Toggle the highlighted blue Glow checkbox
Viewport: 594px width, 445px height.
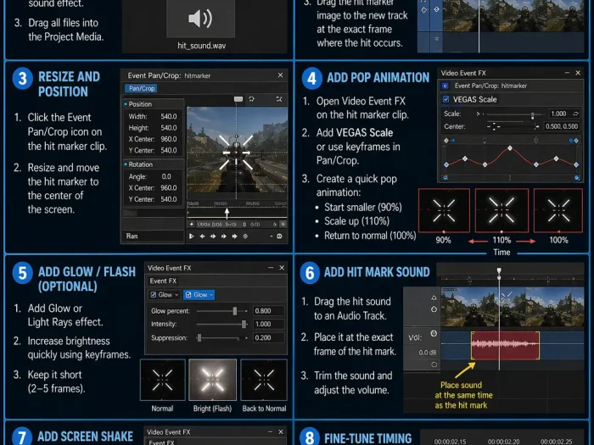(x=188, y=295)
